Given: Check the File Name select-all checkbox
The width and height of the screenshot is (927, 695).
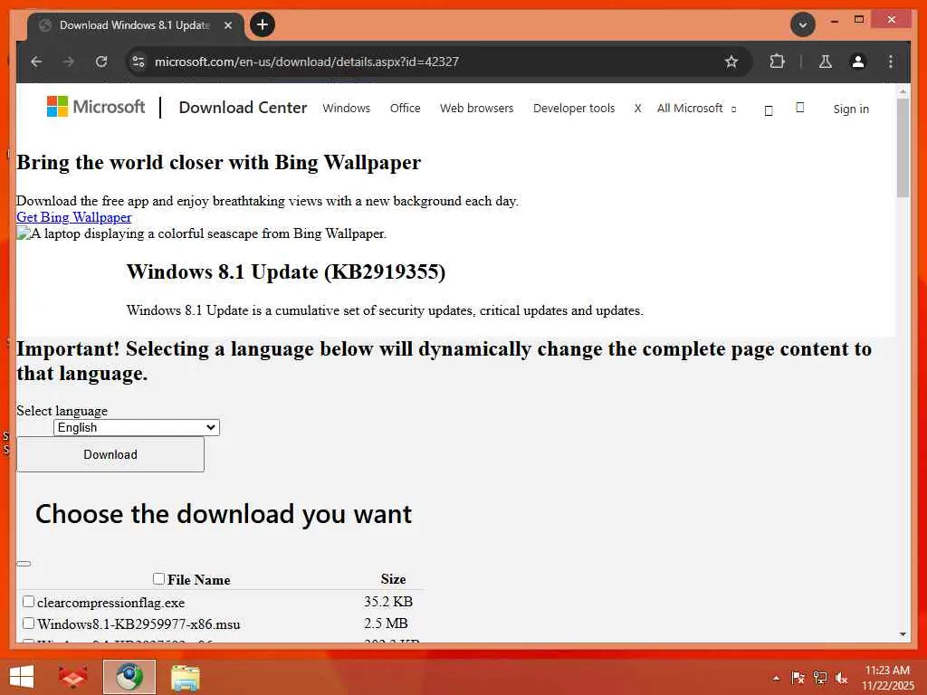Looking at the screenshot, I should tap(158, 578).
